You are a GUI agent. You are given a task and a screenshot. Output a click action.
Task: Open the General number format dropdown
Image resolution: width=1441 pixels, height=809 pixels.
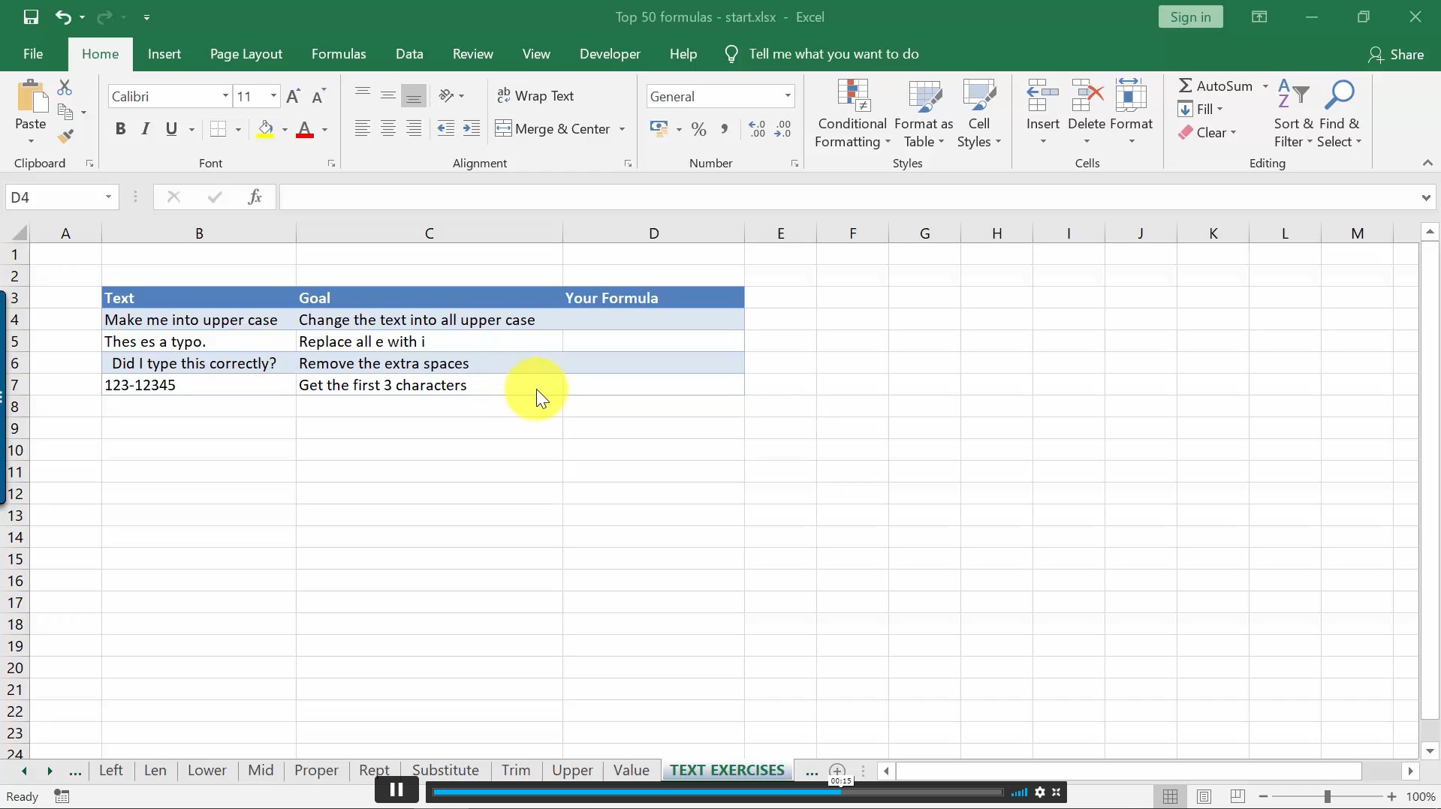788,96
